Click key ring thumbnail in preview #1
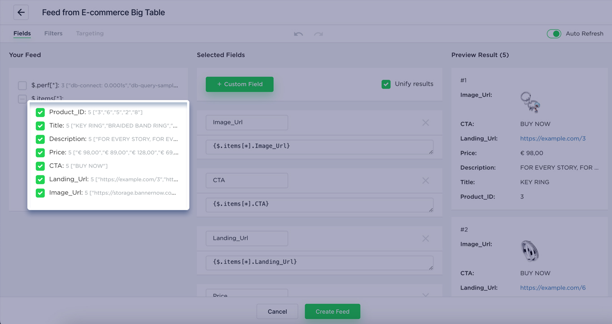This screenshot has height=324, width=612. [530, 102]
